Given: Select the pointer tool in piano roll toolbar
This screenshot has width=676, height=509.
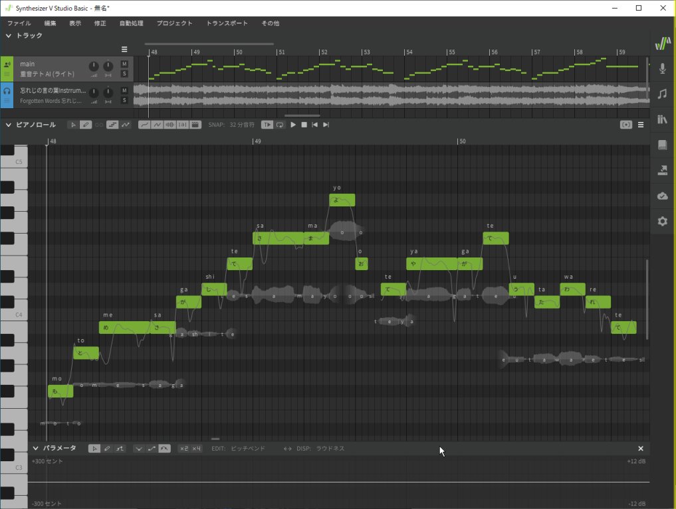Looking at the screenshot, I should (73, 125).
